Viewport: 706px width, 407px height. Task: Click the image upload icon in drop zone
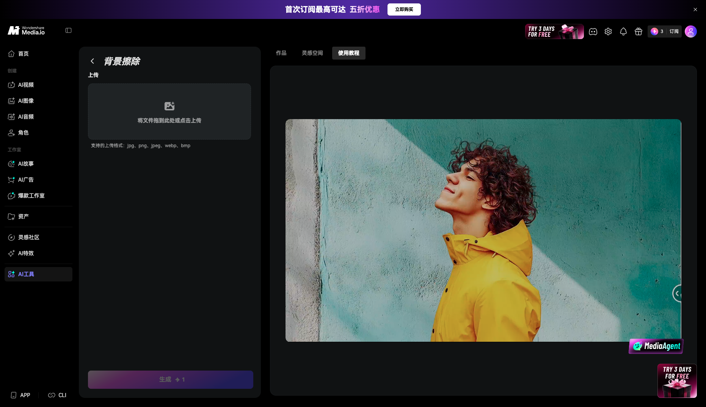(169, 106)
